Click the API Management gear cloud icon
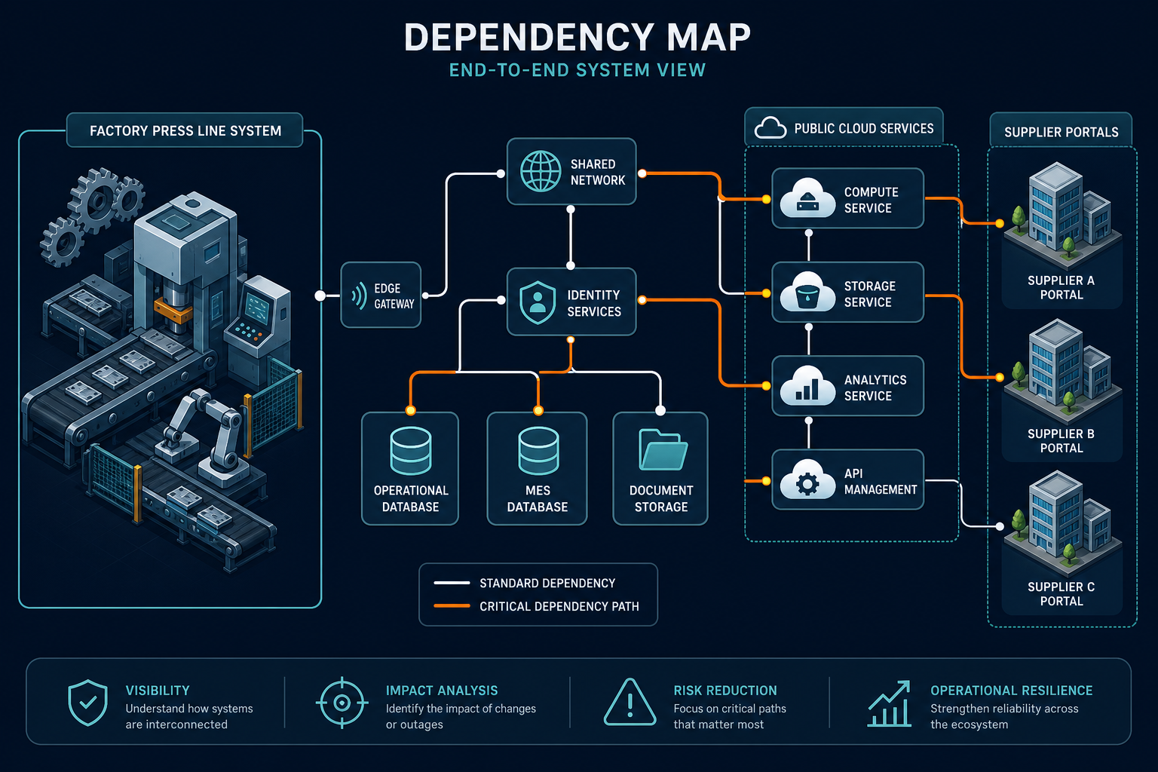Screen dimensions: 1158x772 click(x=807, y=479)
